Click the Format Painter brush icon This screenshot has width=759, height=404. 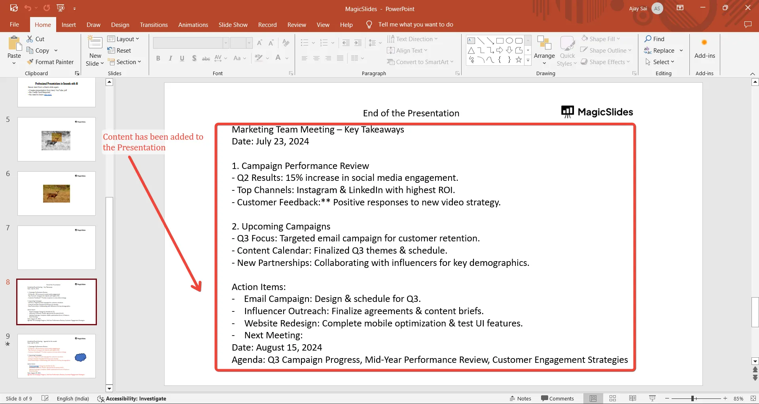coord(30,62)
